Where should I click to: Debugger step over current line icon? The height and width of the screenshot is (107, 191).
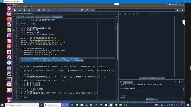coord(58,10)
